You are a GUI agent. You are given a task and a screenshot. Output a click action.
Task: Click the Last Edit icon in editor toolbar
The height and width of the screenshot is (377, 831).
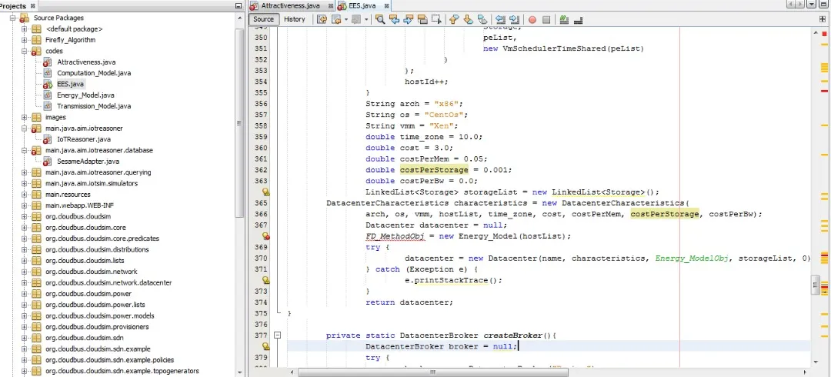coord(322,19)
